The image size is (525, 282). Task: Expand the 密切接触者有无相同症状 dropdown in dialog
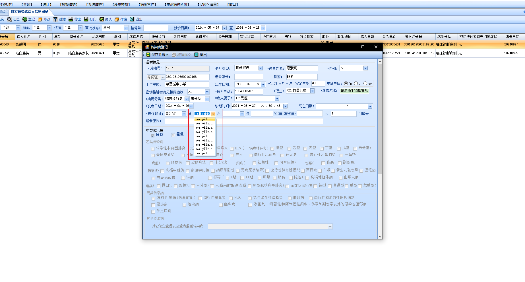[x=207, y=92]
